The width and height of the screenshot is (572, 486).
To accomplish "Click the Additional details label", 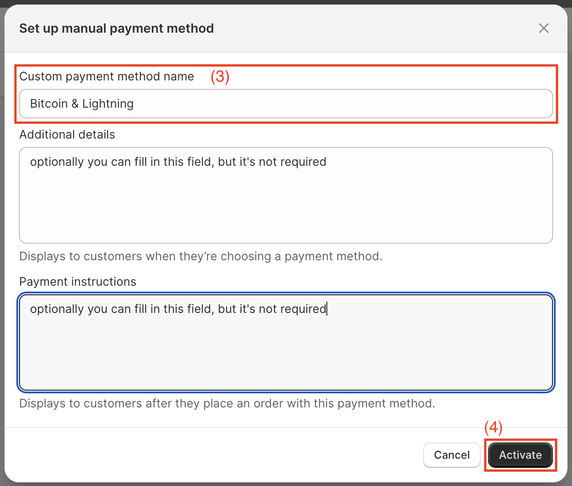I will pos(67,134).
